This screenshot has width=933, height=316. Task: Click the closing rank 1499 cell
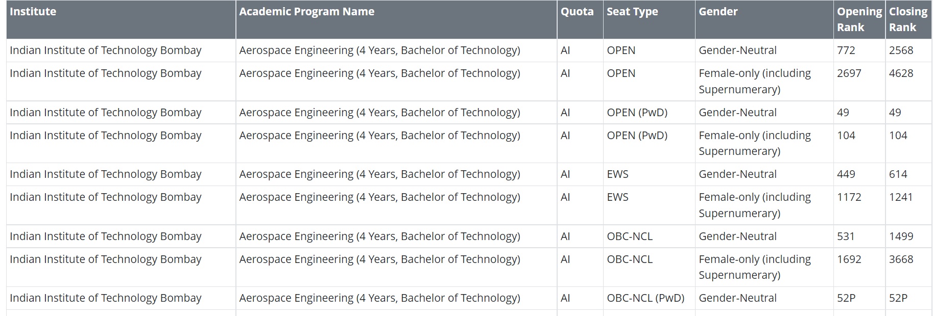click(x=901, y=236)
